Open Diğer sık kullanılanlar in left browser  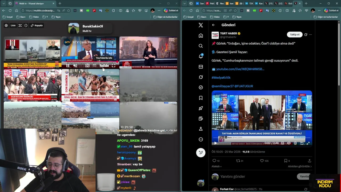point(165,17)
